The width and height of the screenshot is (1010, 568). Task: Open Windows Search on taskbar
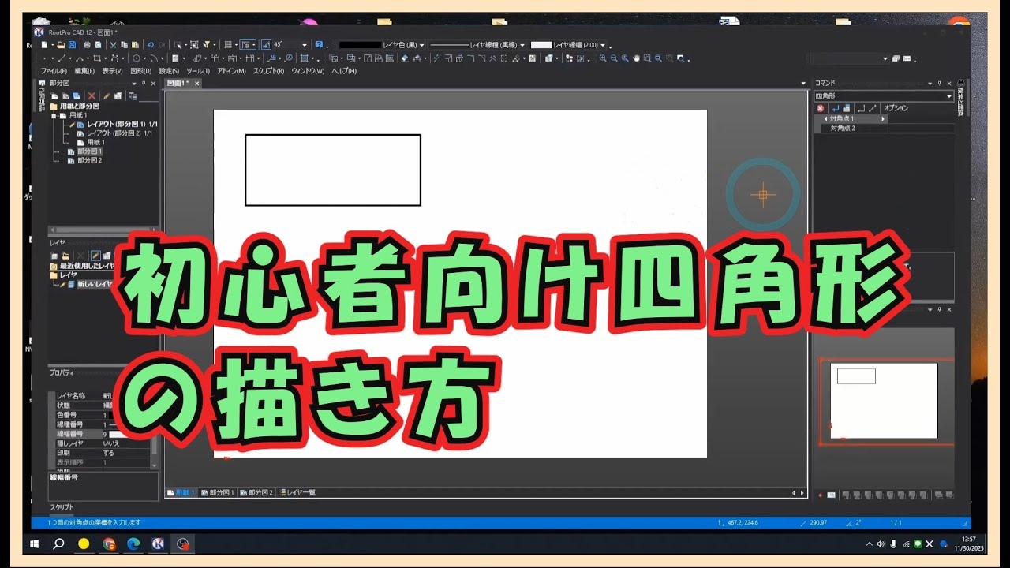pos(58,544)
